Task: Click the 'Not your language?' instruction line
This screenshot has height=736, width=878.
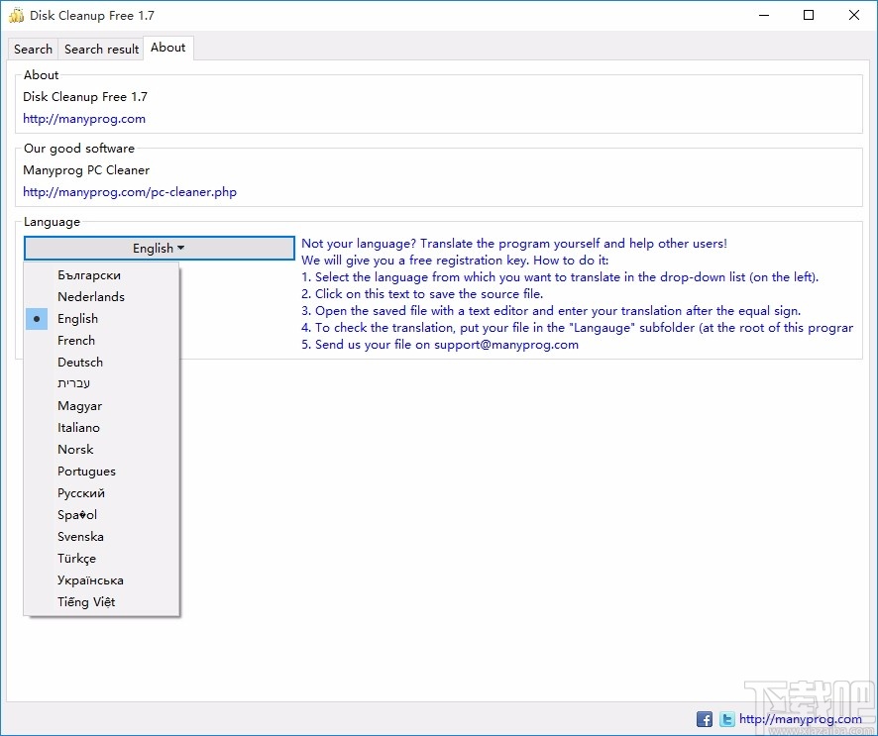Action: 514,244
